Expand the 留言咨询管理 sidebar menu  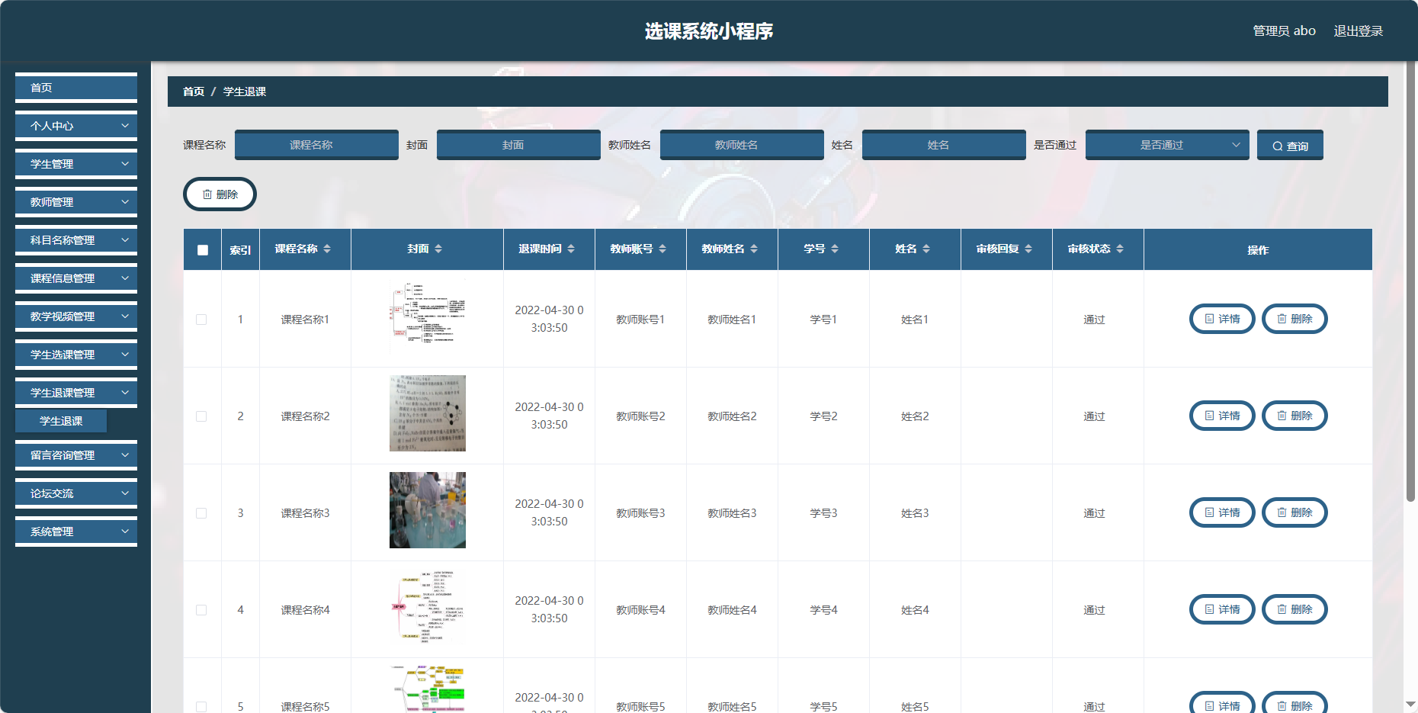click(x=76, y=455)
